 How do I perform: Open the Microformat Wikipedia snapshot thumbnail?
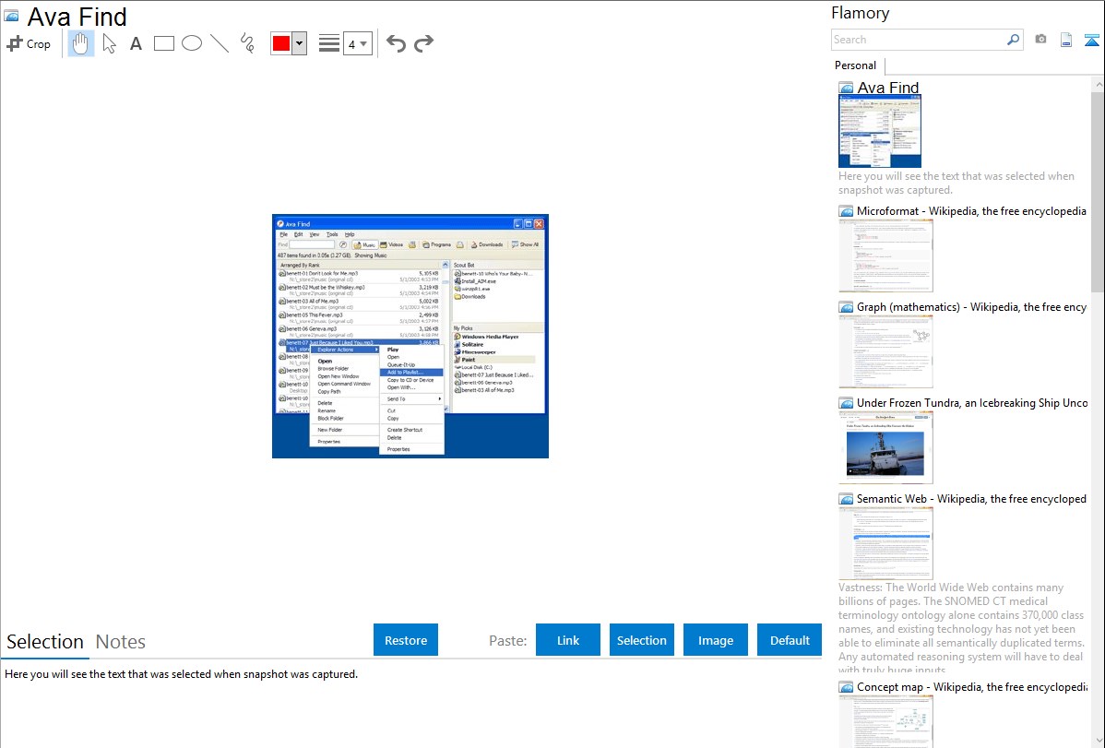[x=885, y=255]
